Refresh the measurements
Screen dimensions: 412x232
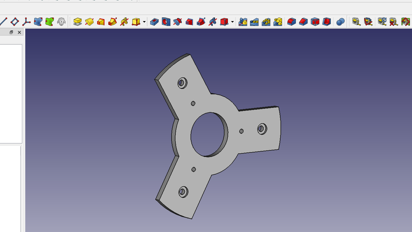coord(382,22)
